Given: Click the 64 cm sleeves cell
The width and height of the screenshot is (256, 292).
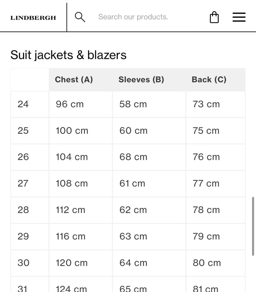Looking at the screenshot, I should pos(149,263).
